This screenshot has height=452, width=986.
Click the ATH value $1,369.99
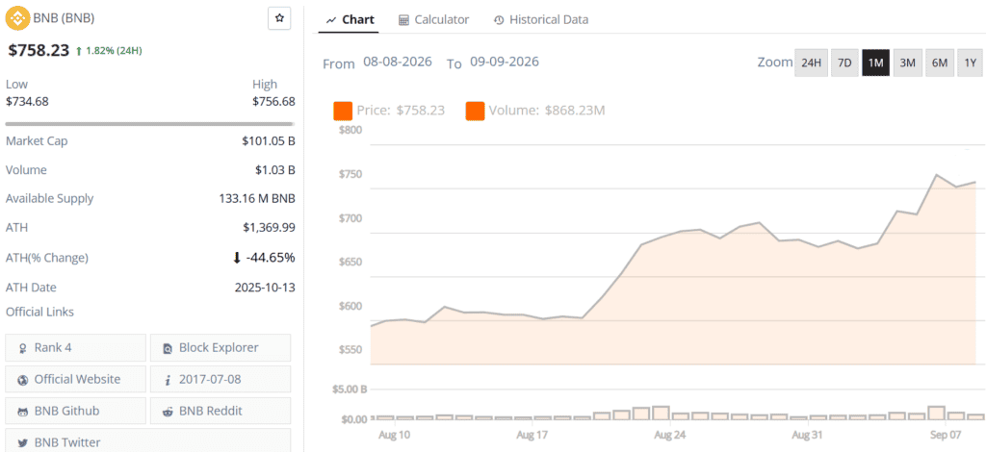[x=269, y=228]
